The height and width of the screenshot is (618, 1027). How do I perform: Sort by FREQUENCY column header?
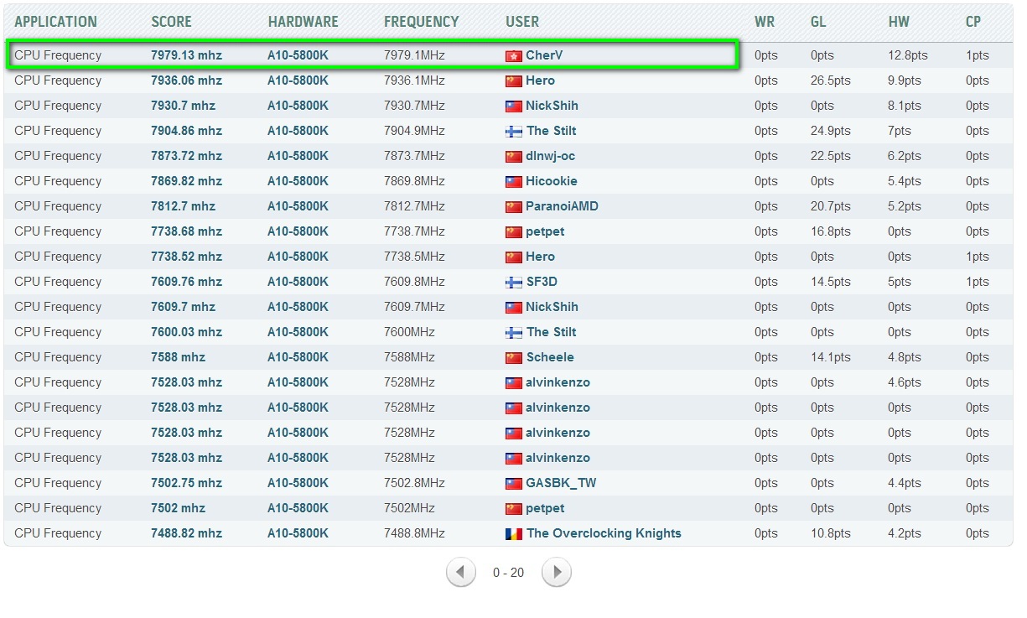pyautogui.click(x=421, y=22)
